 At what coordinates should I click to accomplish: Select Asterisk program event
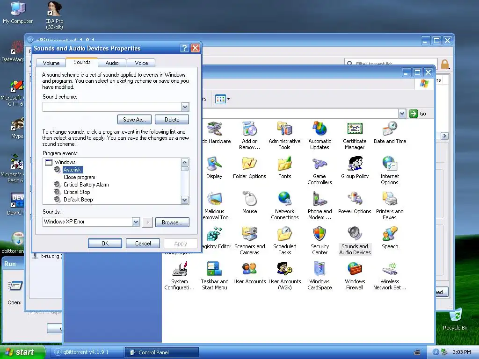(x=73, y=170)
